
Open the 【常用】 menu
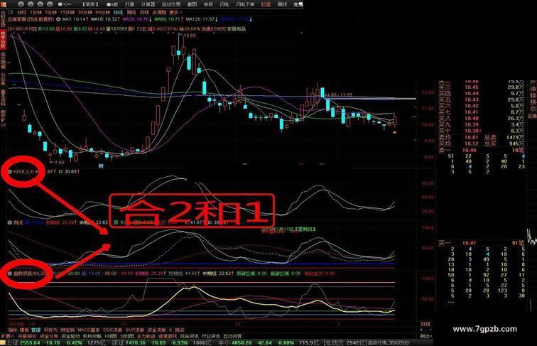coord(90,4)
